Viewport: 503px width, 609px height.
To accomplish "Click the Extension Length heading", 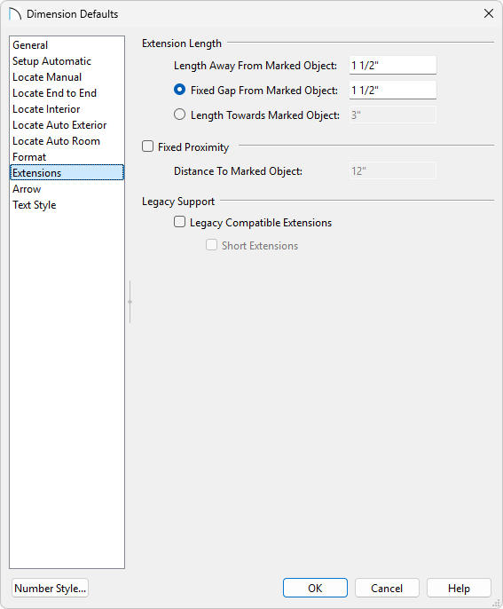I will pyautogui.click(x=182, y=43).
